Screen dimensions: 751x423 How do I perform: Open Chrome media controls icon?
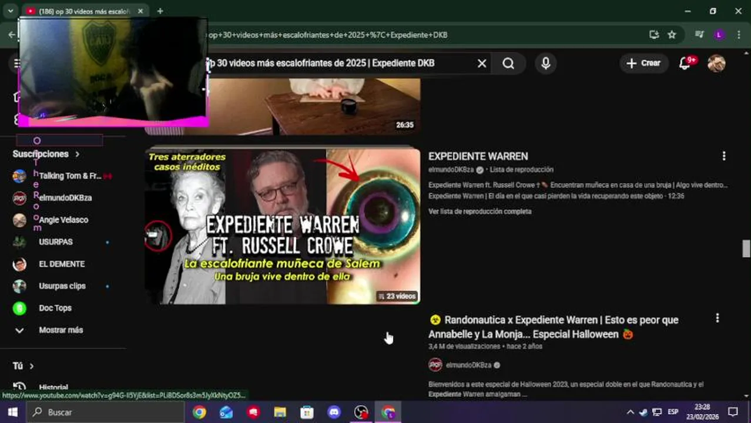pos(699,35)
